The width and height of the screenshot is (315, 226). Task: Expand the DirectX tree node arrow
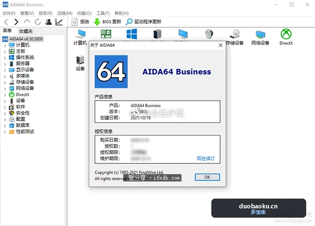[x=5, y=95]
